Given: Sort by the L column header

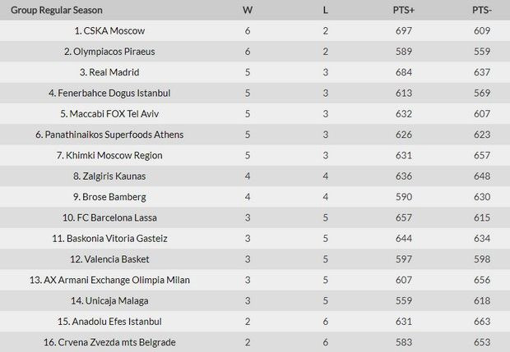Looking at the screenshot, I should (326, 10).
